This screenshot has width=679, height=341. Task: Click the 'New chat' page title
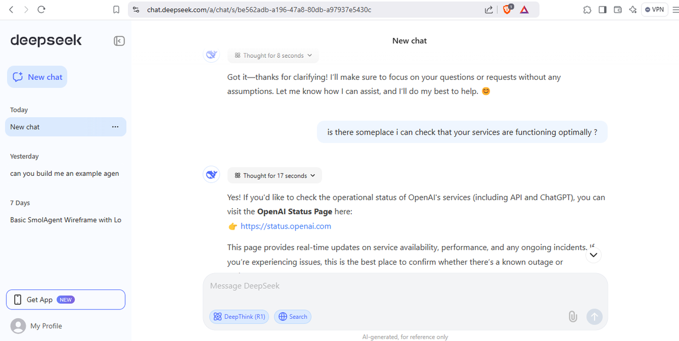(x=410, y=41)
